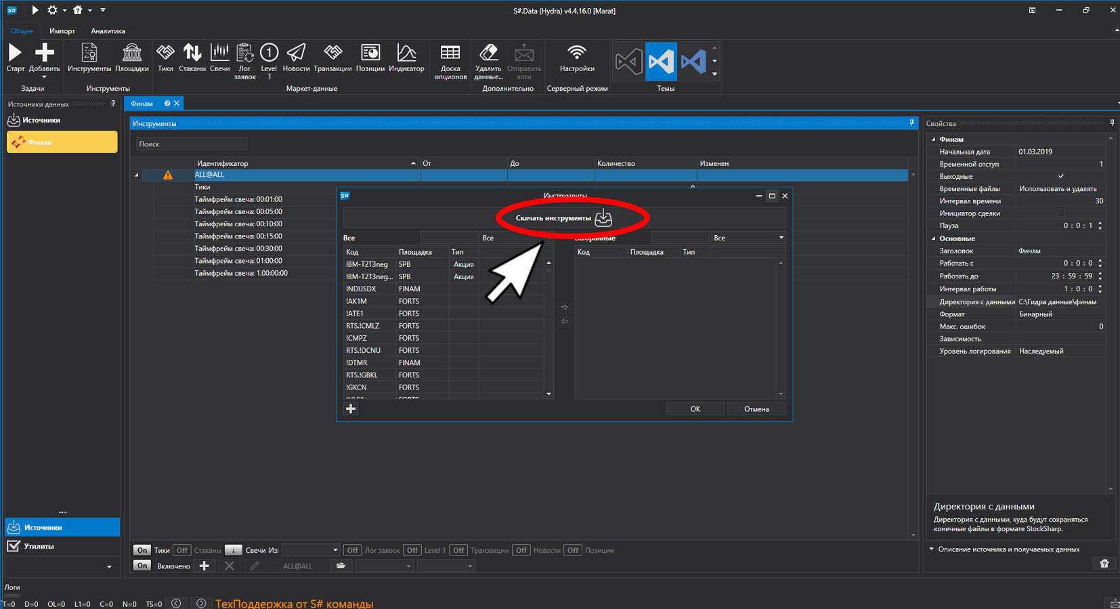Toggle the Level 1 Off switch

pos(412,550)
